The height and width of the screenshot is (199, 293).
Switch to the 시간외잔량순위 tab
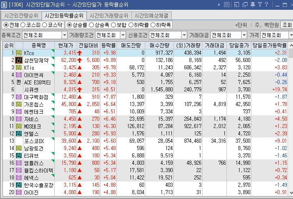(21, 15)
